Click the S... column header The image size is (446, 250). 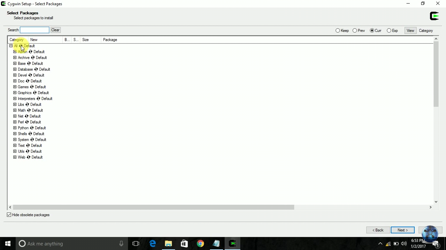point(76,40)
